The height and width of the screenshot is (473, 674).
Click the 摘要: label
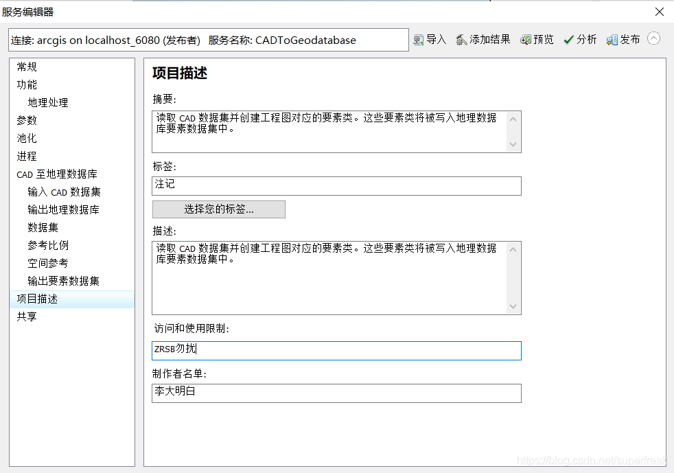pyautogui.click(x=164, y=100)
